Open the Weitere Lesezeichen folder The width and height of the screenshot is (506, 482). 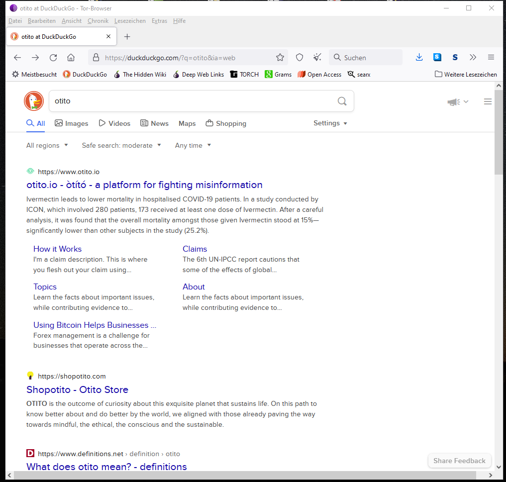click(466, 75)
